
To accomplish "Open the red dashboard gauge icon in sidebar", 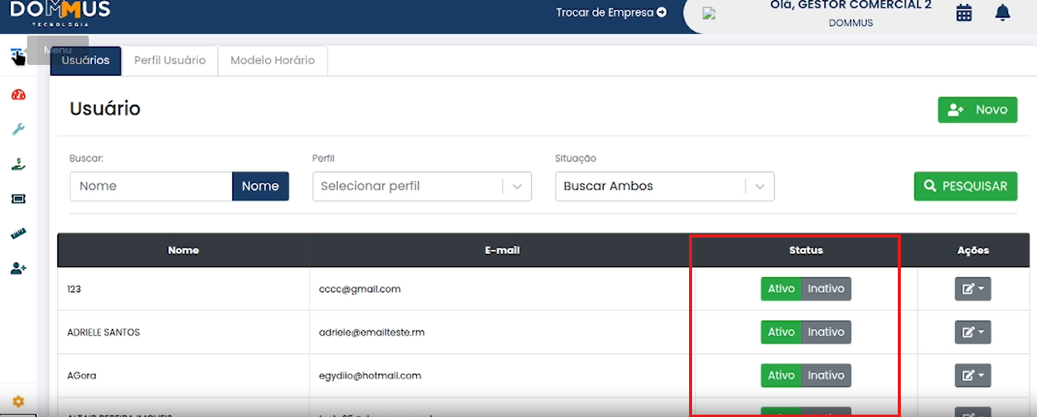I will (x=19, y=95).
